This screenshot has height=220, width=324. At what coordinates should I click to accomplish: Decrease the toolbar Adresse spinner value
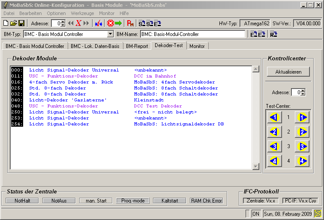pos(63,25)
